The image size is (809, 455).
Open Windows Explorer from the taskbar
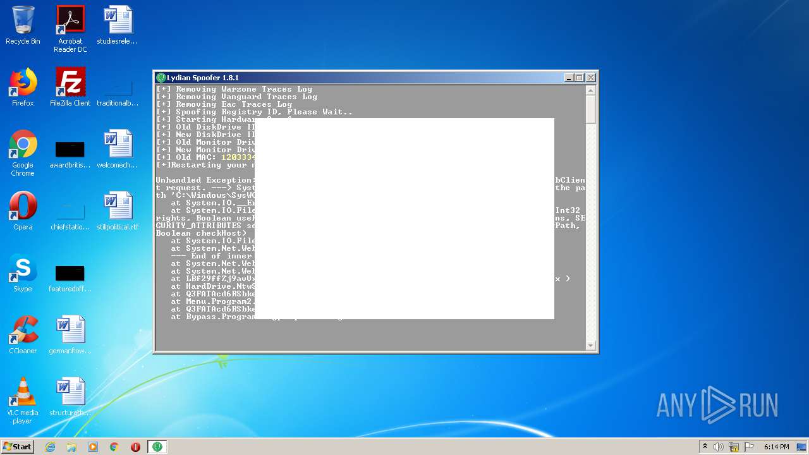coord(71,447)
